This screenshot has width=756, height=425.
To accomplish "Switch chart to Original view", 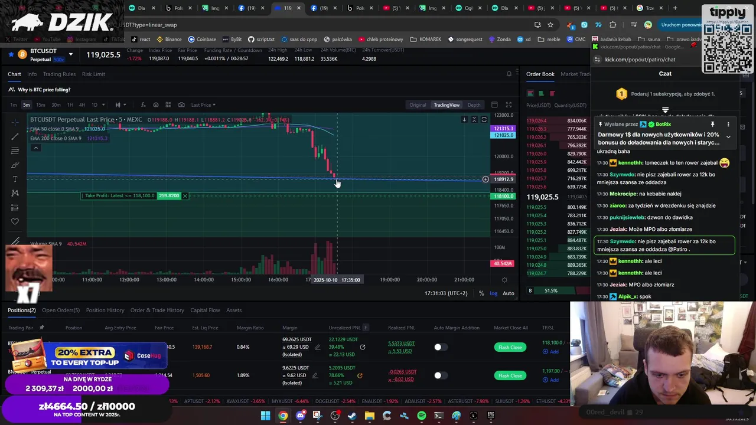I will point(418,105).
